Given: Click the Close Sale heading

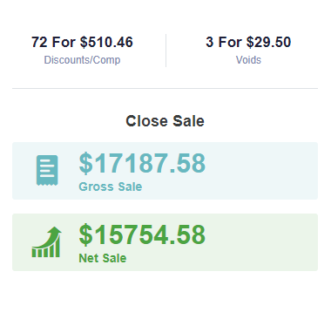Looking at the screenshot, I should (165, 121).
